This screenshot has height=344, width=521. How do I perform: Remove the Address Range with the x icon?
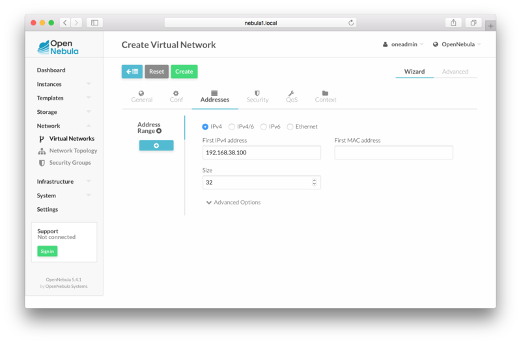click(x=159, y=131)
